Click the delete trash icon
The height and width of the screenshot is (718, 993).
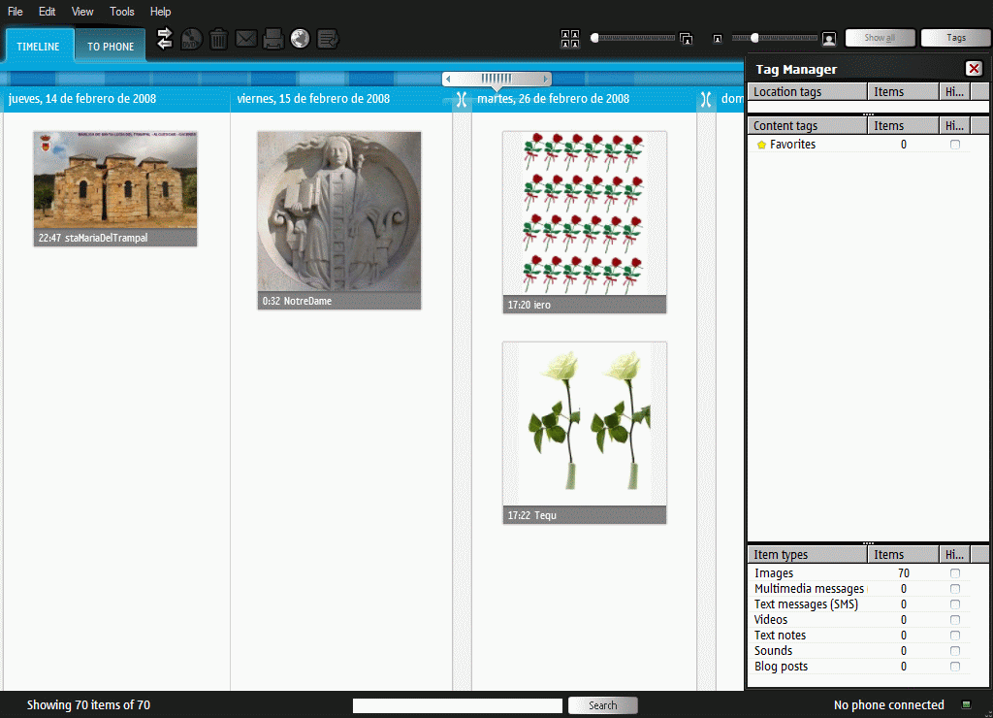[218, 38]
